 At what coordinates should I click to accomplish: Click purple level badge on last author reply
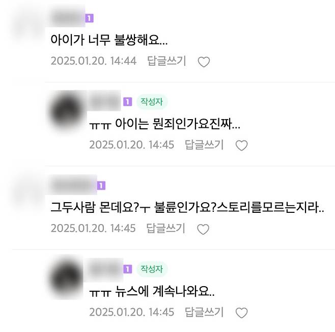tap(128, 269)
